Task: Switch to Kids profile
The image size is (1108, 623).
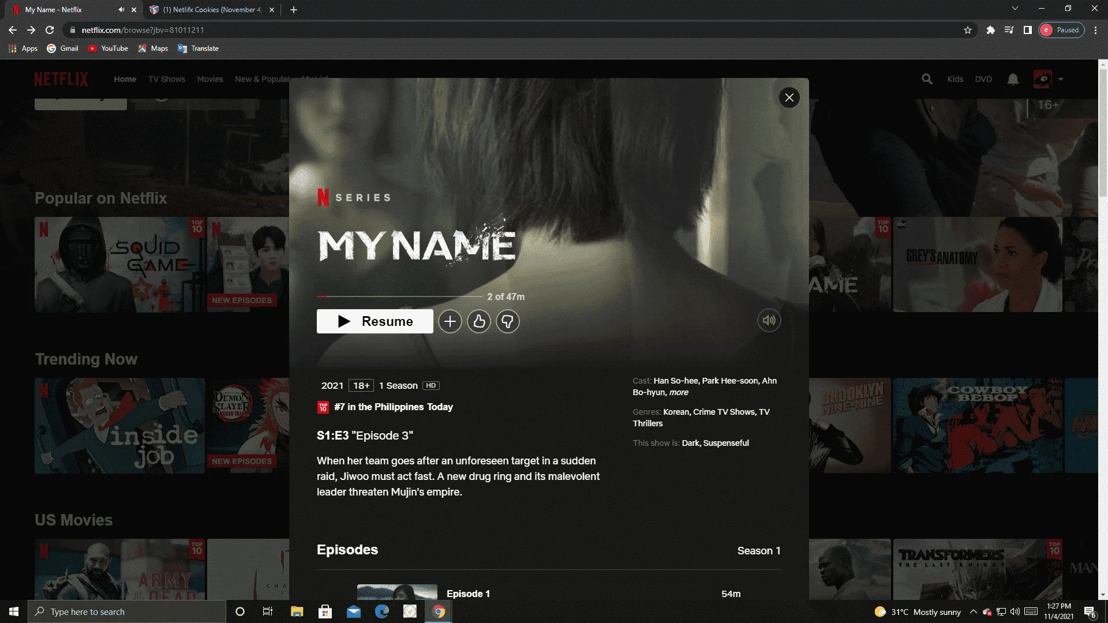Action: tap(955, 79)
